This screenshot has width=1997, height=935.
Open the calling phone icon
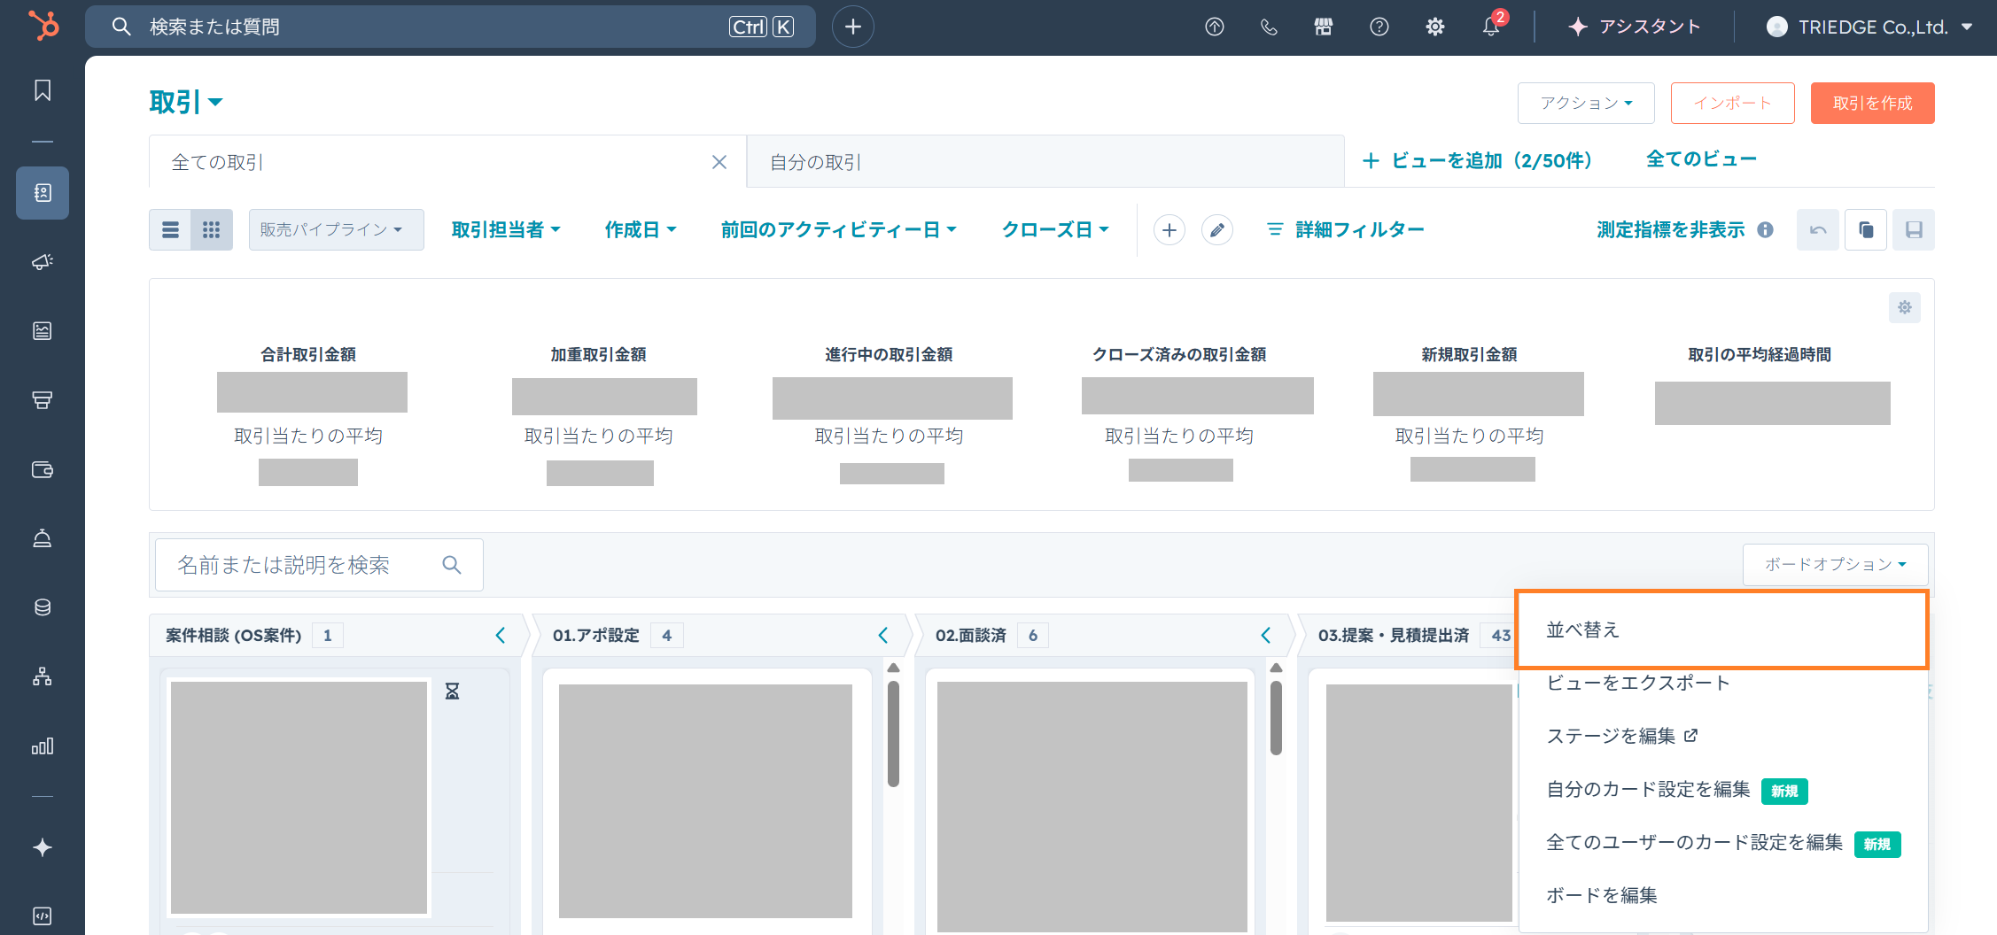tap(1269, 27)
